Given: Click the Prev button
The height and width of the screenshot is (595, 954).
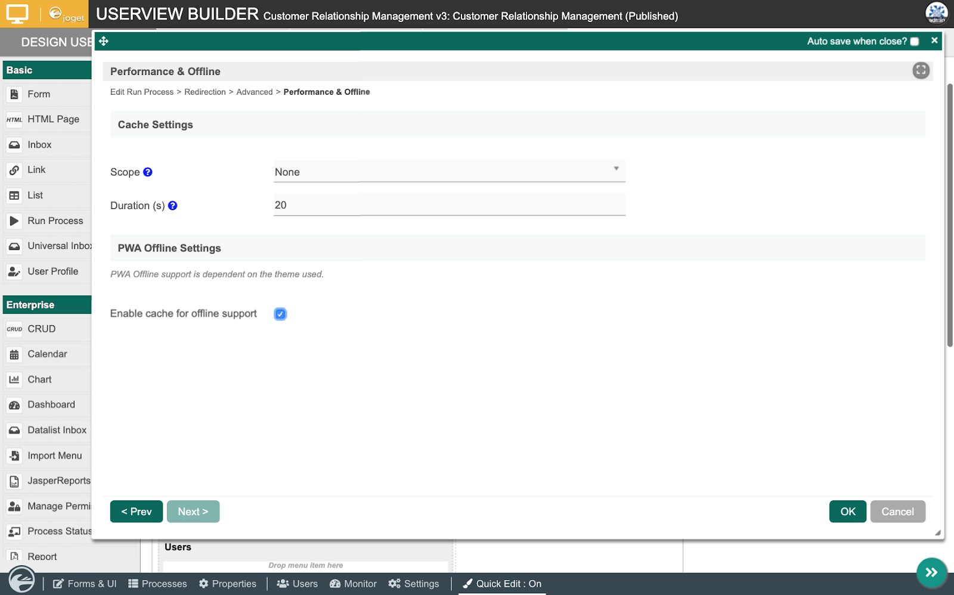Looking at the screenshot, I should click(x=137, y=512).
